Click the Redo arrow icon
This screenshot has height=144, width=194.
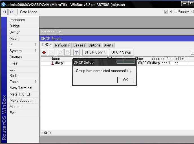[x=12, y=12]
